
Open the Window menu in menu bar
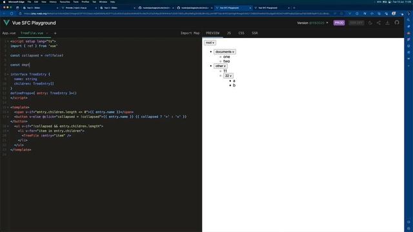pyautogui.click(x=103, y=2)
